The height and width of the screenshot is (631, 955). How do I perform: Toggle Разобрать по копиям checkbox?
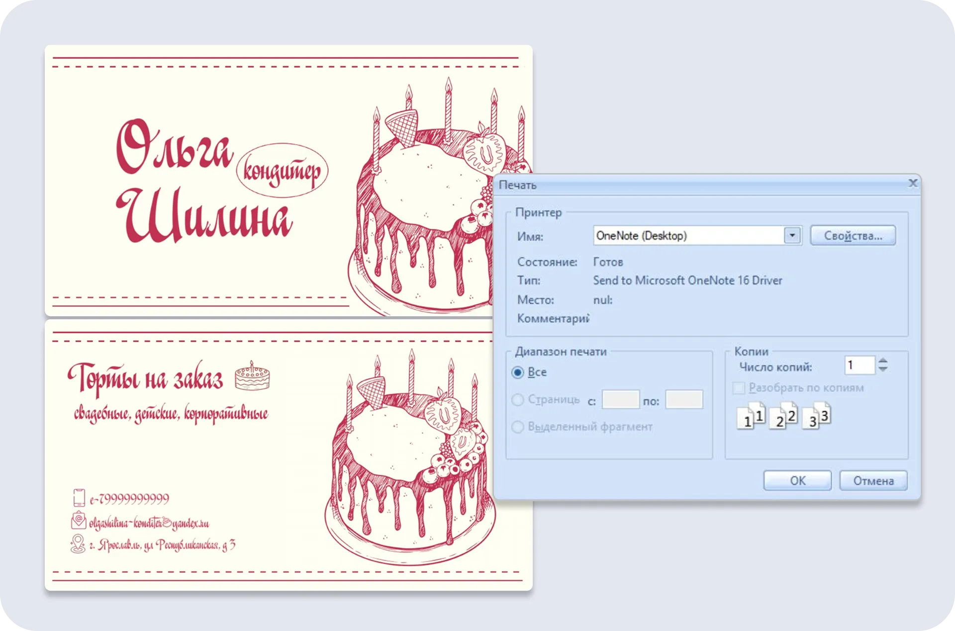tap(739, 388)
